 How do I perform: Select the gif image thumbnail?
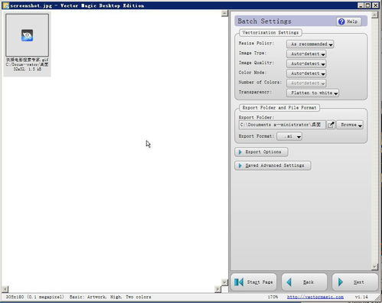(27, 35)
